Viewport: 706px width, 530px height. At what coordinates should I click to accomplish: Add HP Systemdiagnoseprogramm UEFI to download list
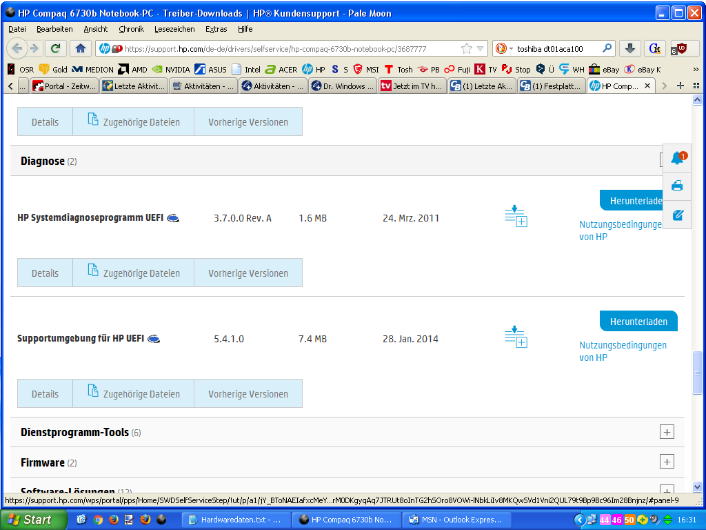[516, 216]
